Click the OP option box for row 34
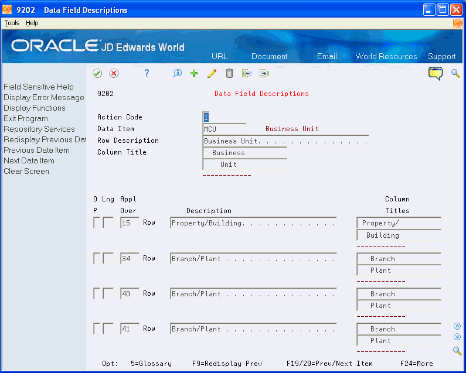 coord(97,258)
